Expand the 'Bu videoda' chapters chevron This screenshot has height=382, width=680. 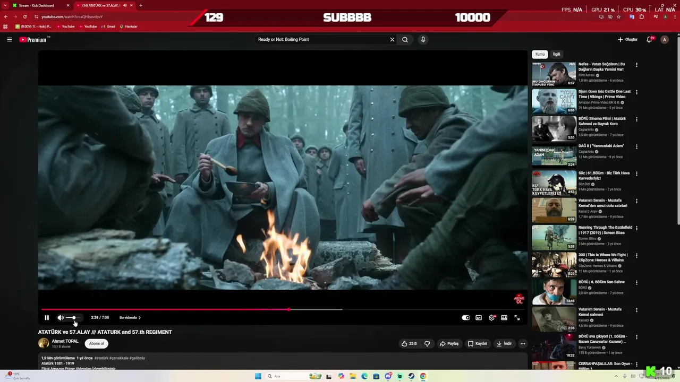pos(140,318)
